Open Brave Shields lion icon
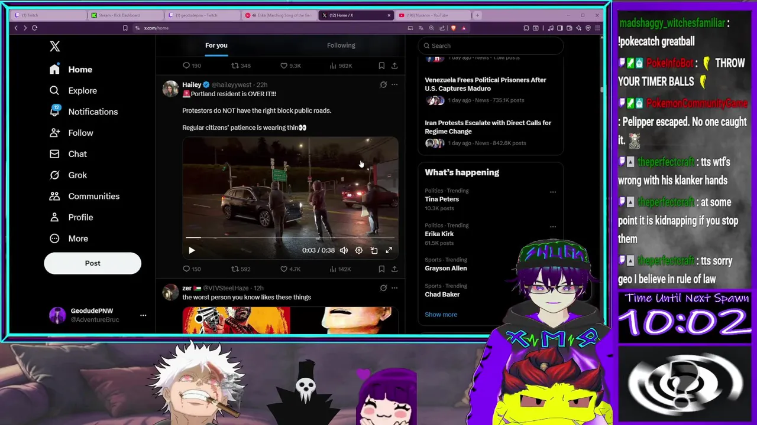The height and width of the screenshot is (425, 757). (454, 28)
